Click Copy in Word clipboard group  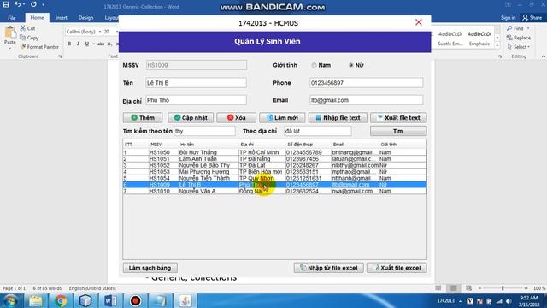pos(30,38)
